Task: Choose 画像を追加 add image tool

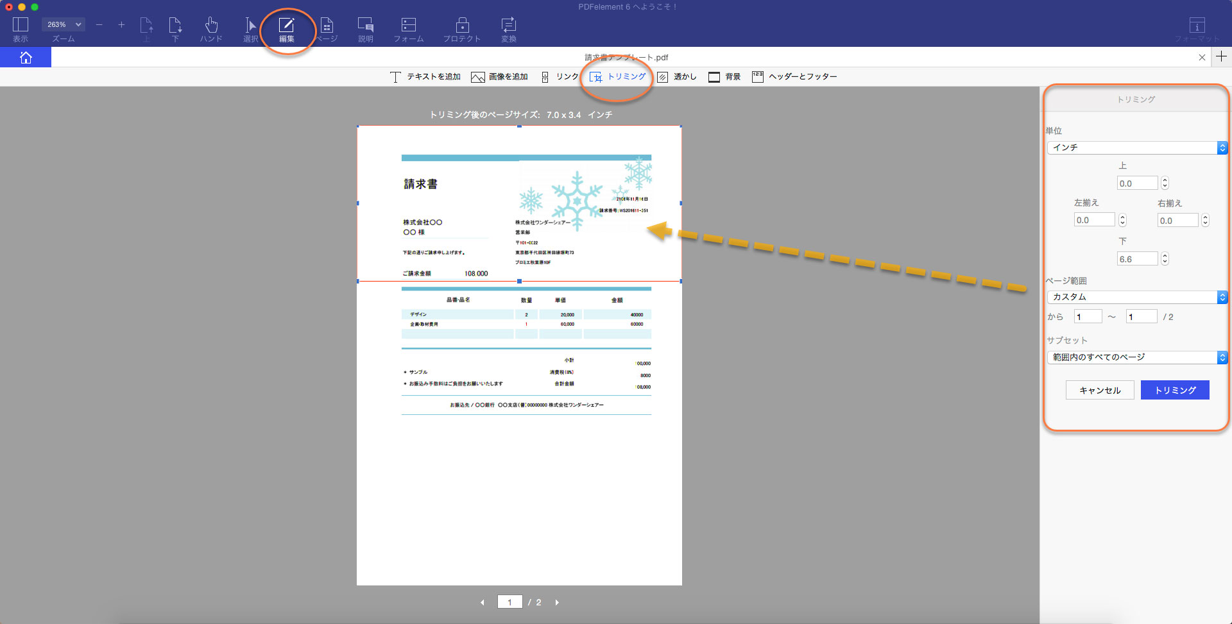Action: (x=499, y=77)
